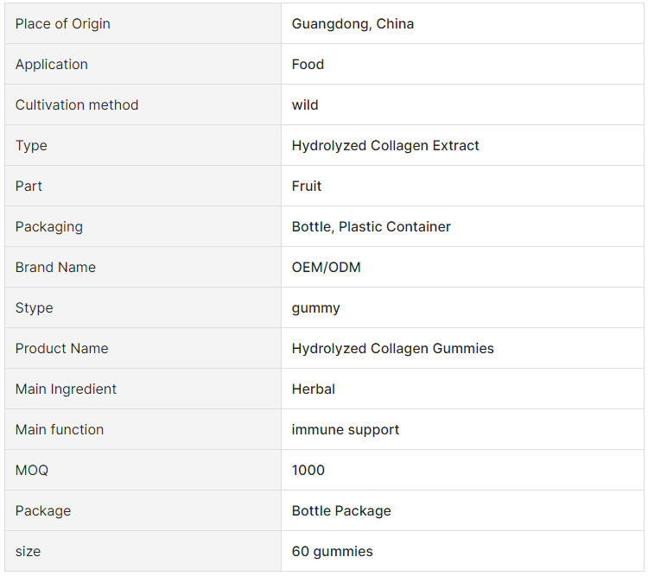Click the Place of Origin label cell
The height and width of the screenshot is (576, 648).
(x=143, y=23)
